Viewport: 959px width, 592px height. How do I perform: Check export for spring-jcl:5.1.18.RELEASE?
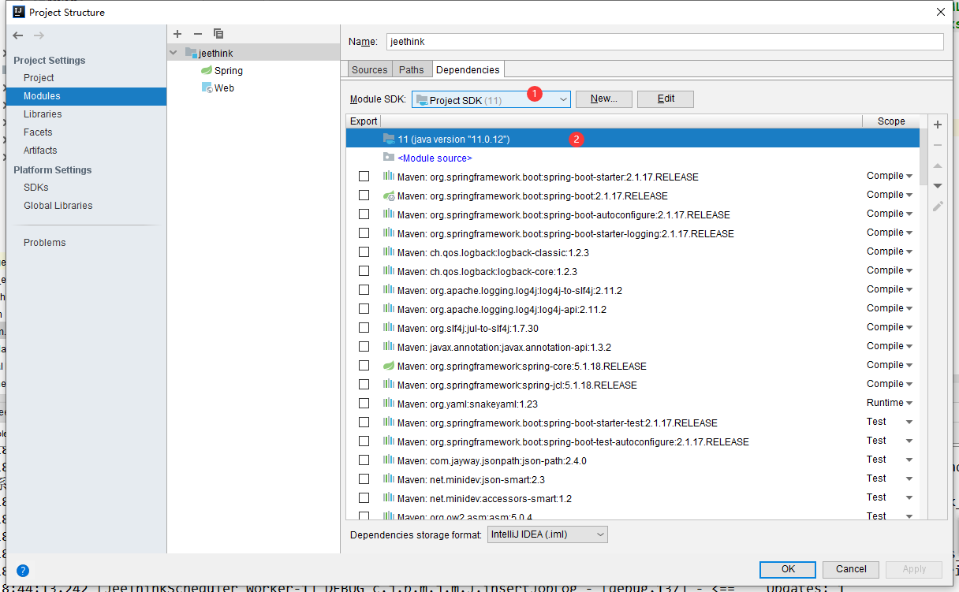364,384
